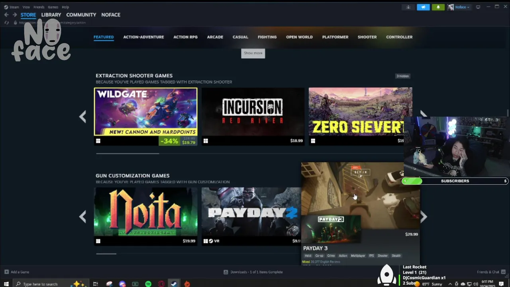Screen dimensions: 510x287
Task: Previous page arrow of Extraction Shooter carousel
Action: [82, 116]
